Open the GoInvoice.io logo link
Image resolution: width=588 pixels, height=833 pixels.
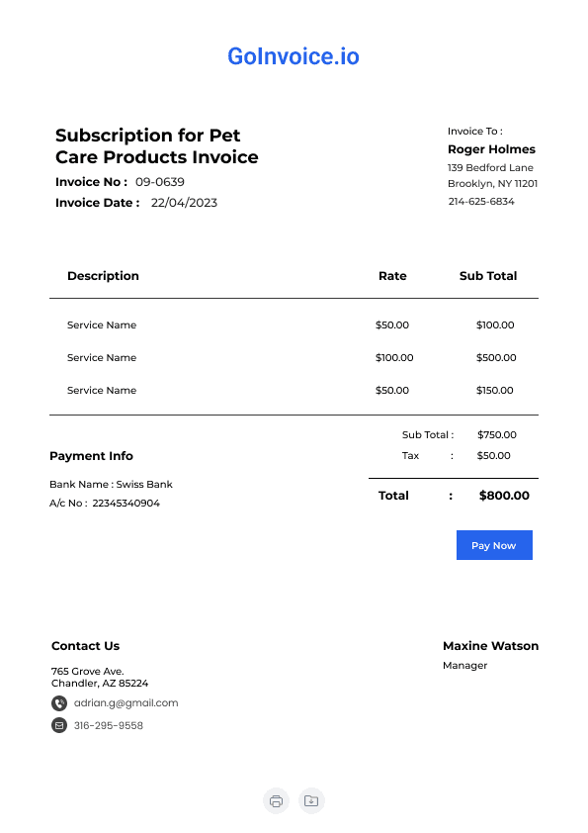click(294, 56)
